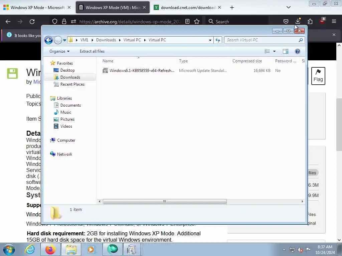
Task: Click the left arrow of the horizontal scrollbar
Action: [100, 202]
